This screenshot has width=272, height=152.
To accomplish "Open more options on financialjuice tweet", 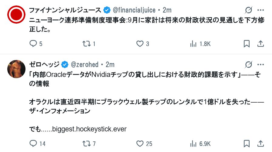I will (260, 10).
